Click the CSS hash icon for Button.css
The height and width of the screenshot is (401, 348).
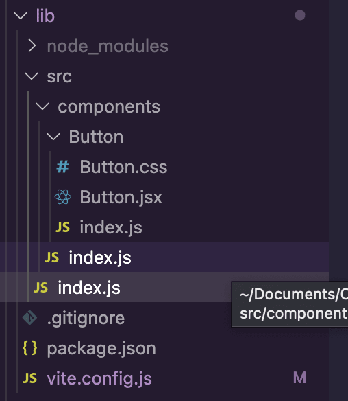[63, 167]
